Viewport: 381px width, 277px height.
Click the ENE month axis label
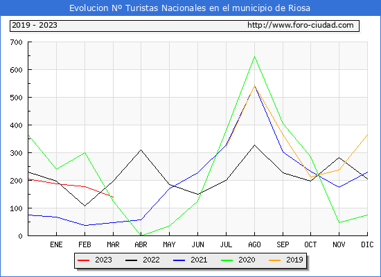[56, 244]
